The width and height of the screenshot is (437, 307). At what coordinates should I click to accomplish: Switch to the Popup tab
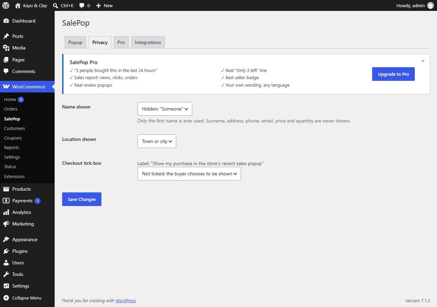pos(75,42)
